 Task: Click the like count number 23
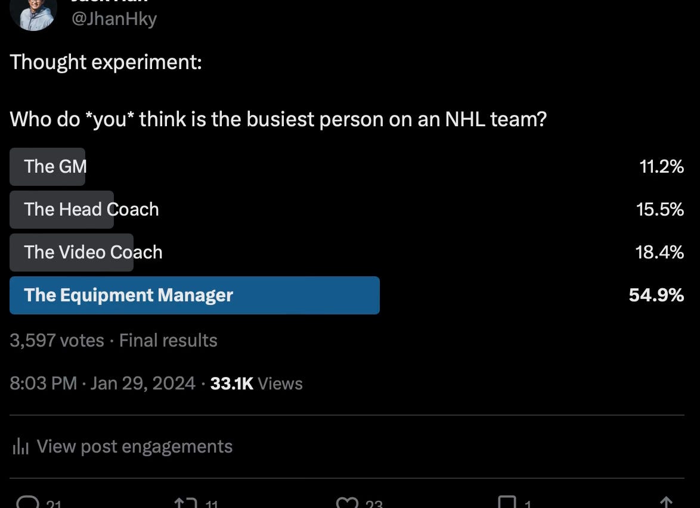(x=374, y=504)
